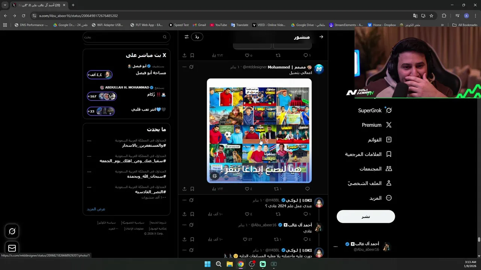Open more options on LOKI's عندي عمل post

(x=184, y=200)
